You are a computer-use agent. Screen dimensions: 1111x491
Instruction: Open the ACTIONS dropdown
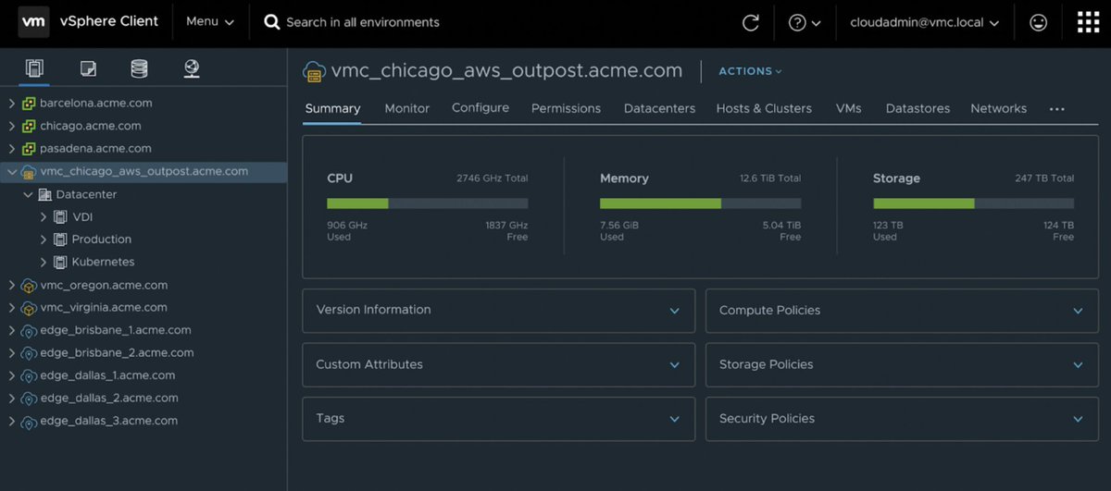[x=751, y=71]
